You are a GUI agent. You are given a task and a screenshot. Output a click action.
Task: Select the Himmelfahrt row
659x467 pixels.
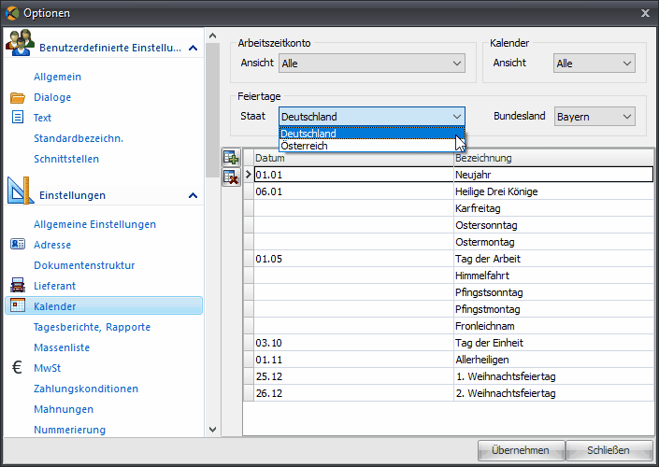pyautogui.click(x=449, y=276)
